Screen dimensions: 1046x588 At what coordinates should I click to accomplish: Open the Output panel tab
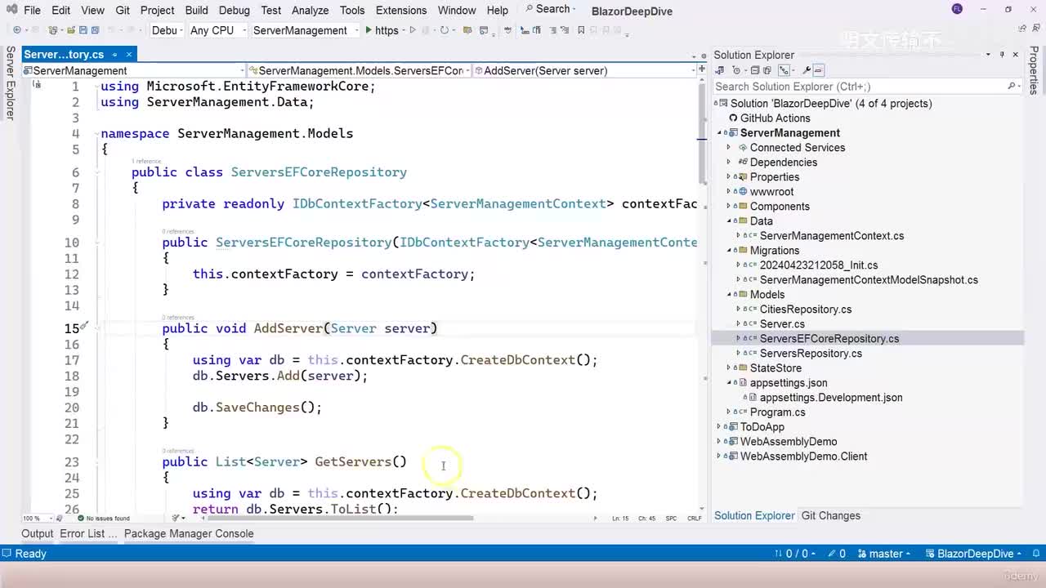pyautogui.click(x=38, y=534)
